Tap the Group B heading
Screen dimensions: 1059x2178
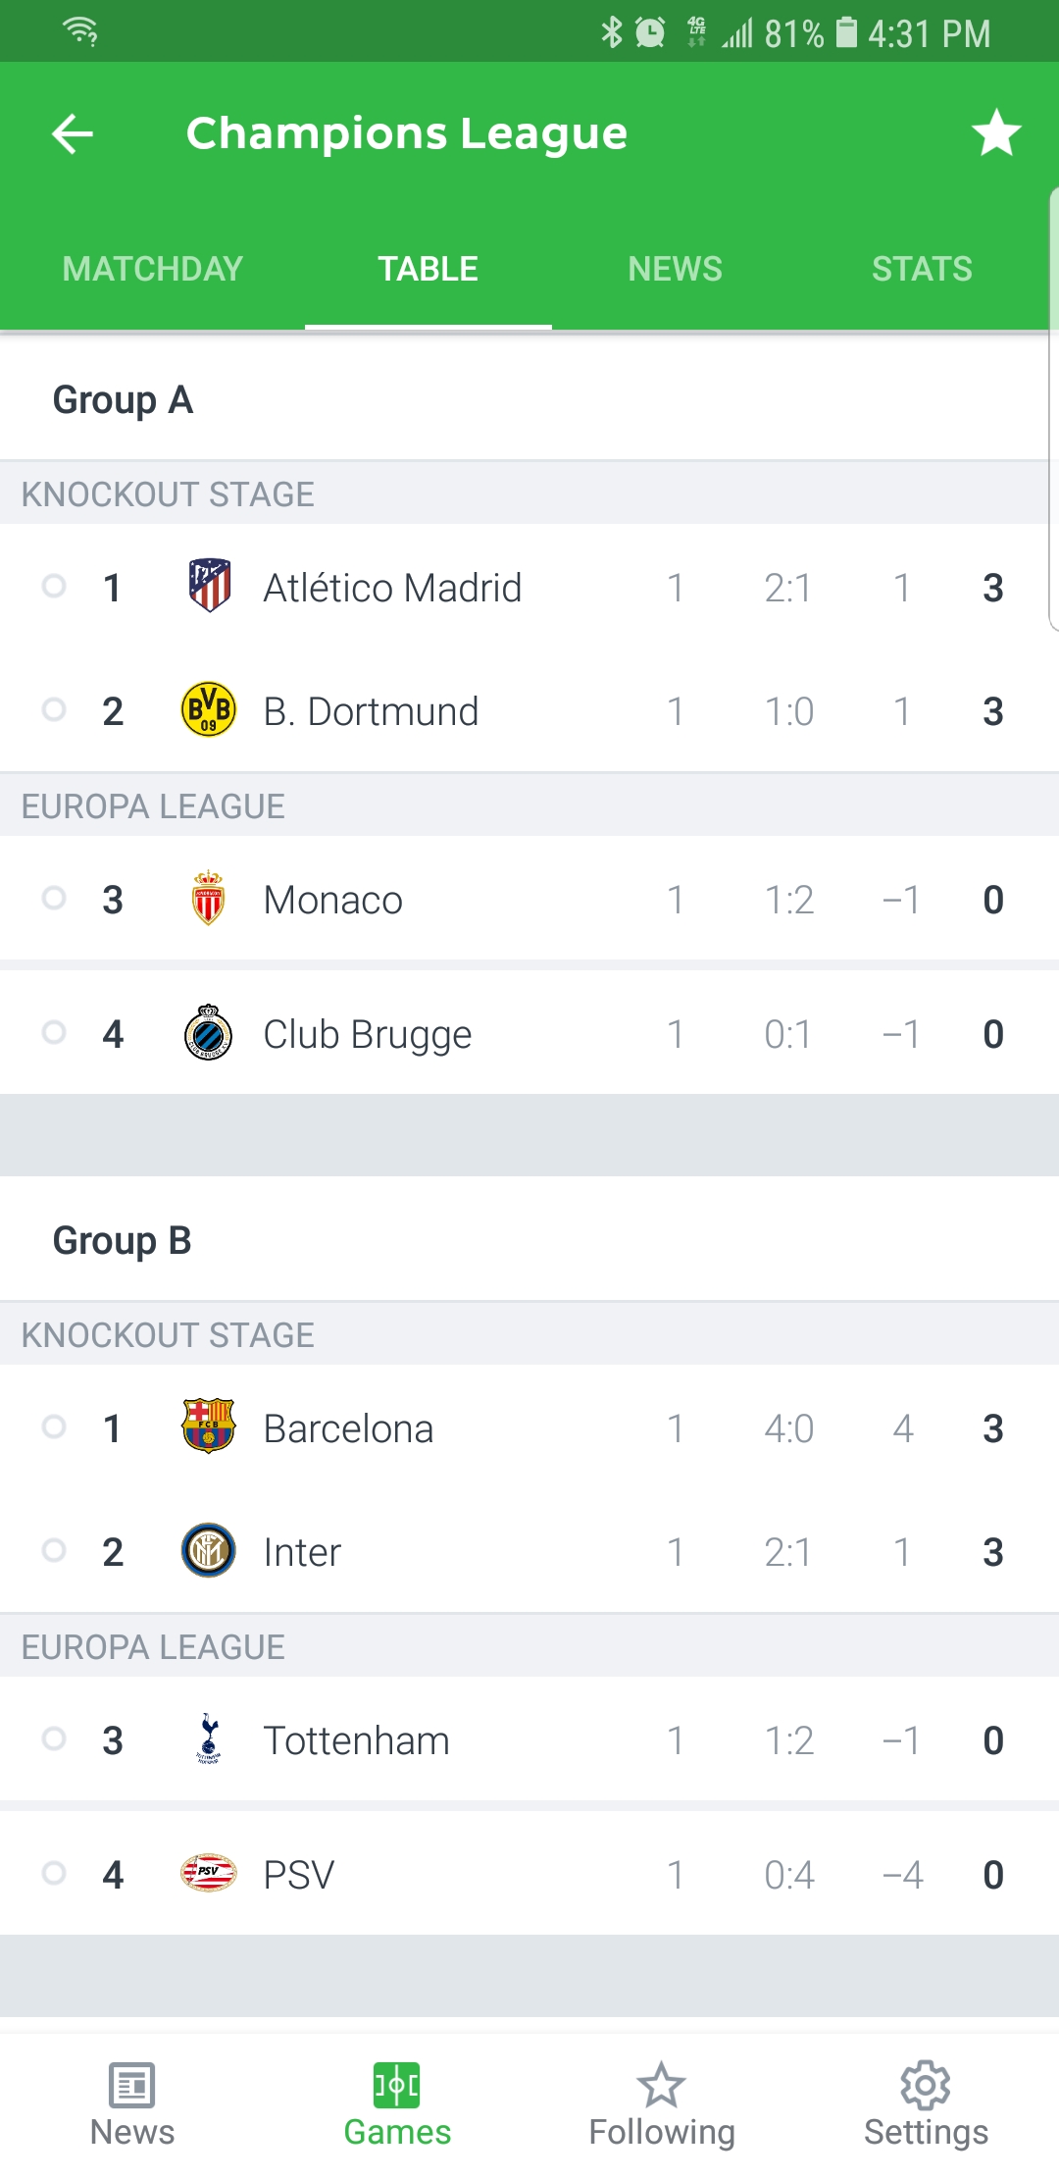point(123,1240)
